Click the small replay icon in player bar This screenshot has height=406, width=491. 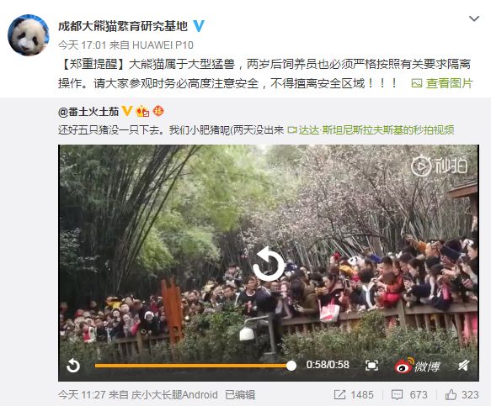[73, 366]
